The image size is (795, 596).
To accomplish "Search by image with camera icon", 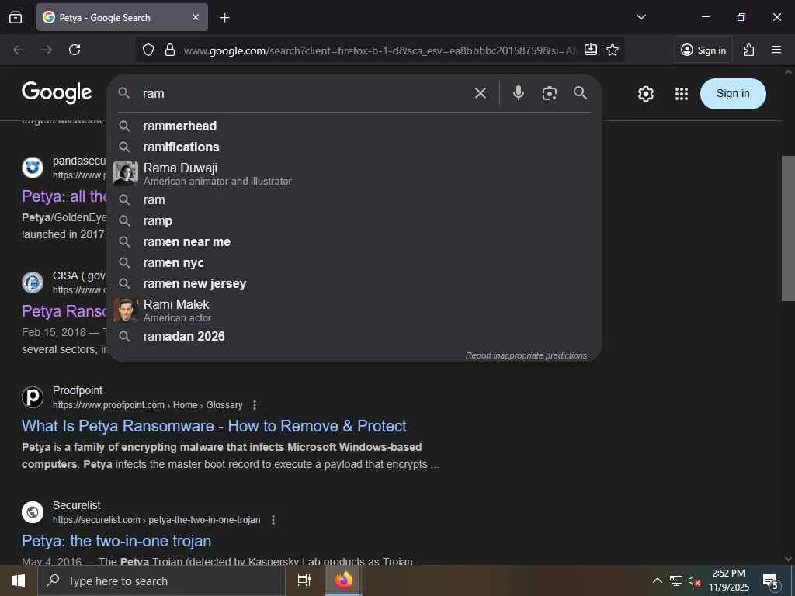I will pos(549,93).
